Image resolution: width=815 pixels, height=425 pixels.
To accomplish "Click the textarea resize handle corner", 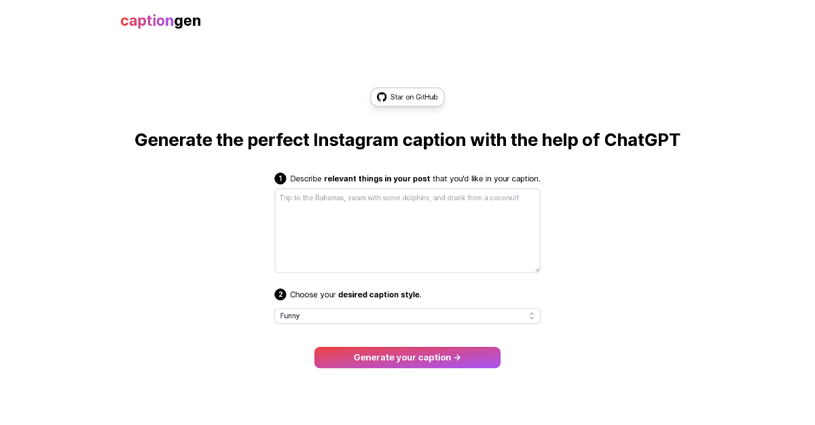I will point(537,270).
